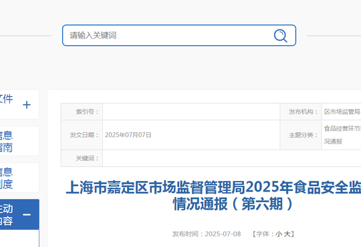Click the 主题分类 label cell
Viewport: 361px width, 247px height.
click(301, 135)
